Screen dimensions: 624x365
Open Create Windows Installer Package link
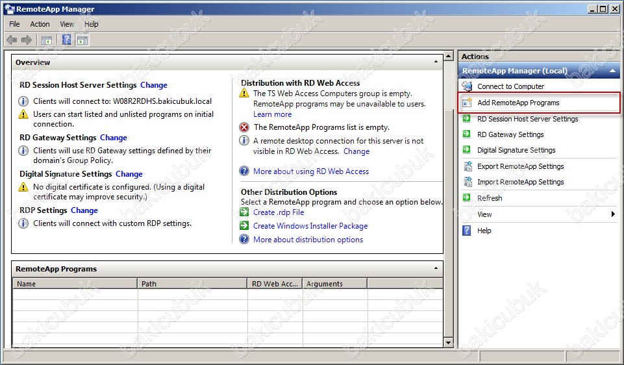(310, 226)
